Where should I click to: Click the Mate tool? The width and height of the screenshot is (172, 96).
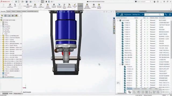coord(15,5)
